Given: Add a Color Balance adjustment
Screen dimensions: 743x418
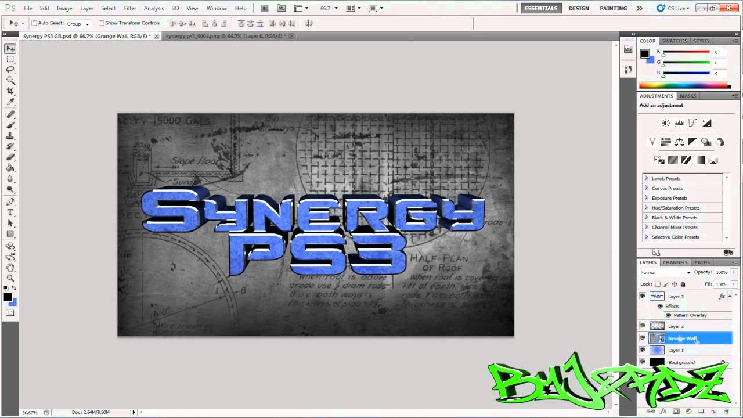Looking at the screenshot, I should point(679,142).
